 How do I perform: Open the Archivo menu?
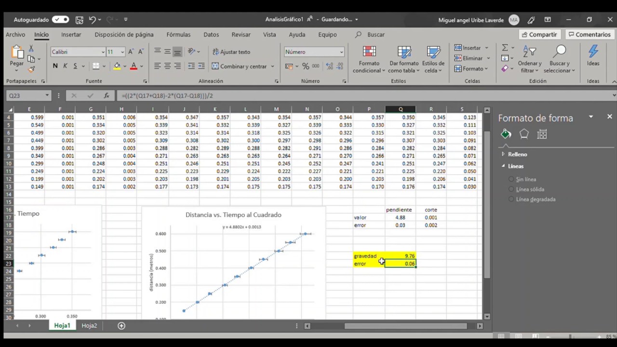(x=15, y=35)
